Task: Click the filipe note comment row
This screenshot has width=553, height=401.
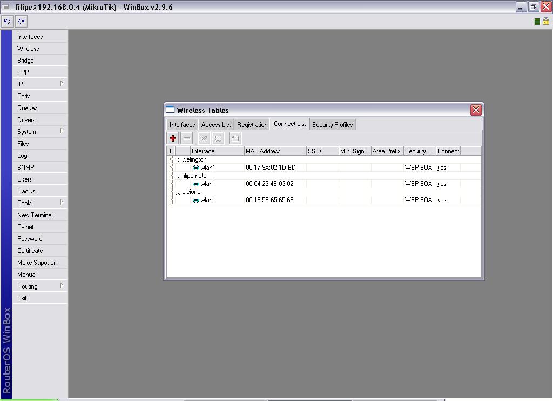Action: 324,176
